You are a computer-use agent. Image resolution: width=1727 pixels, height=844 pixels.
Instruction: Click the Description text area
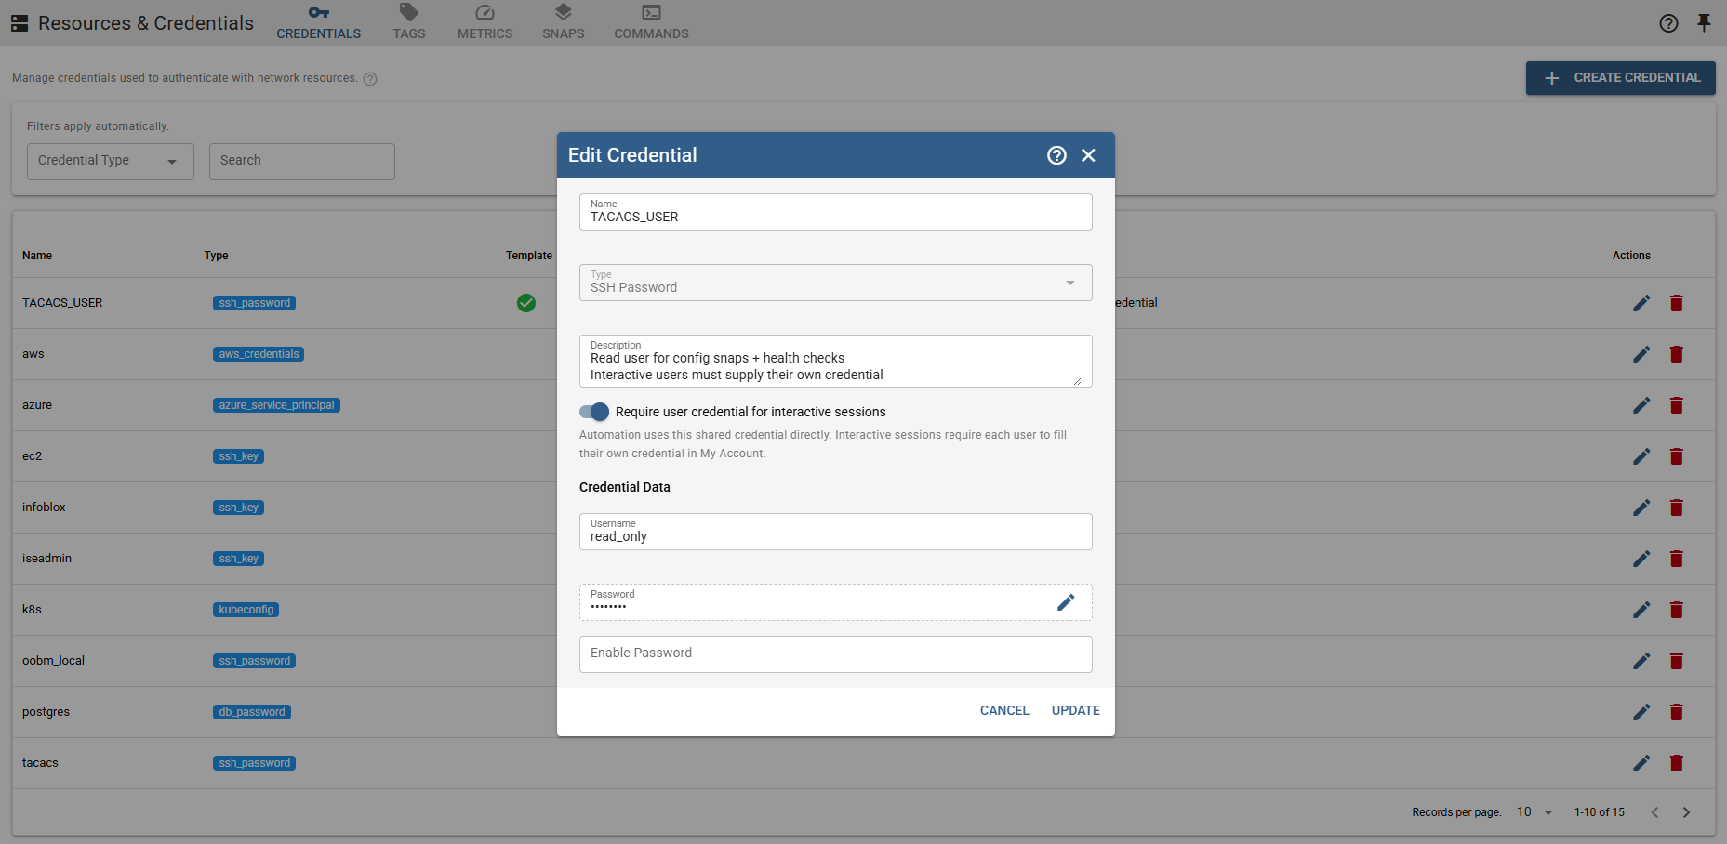tap(835, 362)
